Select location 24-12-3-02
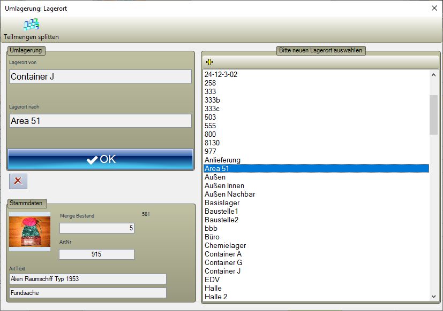 tap(316, 74)
